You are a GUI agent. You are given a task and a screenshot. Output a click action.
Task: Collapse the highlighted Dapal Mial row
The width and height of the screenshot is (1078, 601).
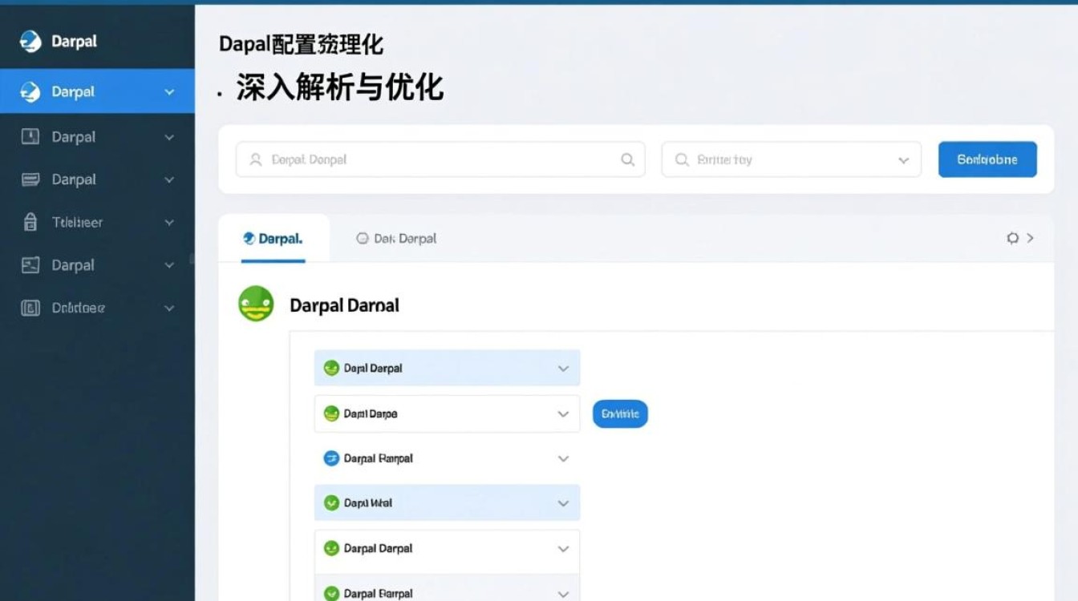point(564,502)
